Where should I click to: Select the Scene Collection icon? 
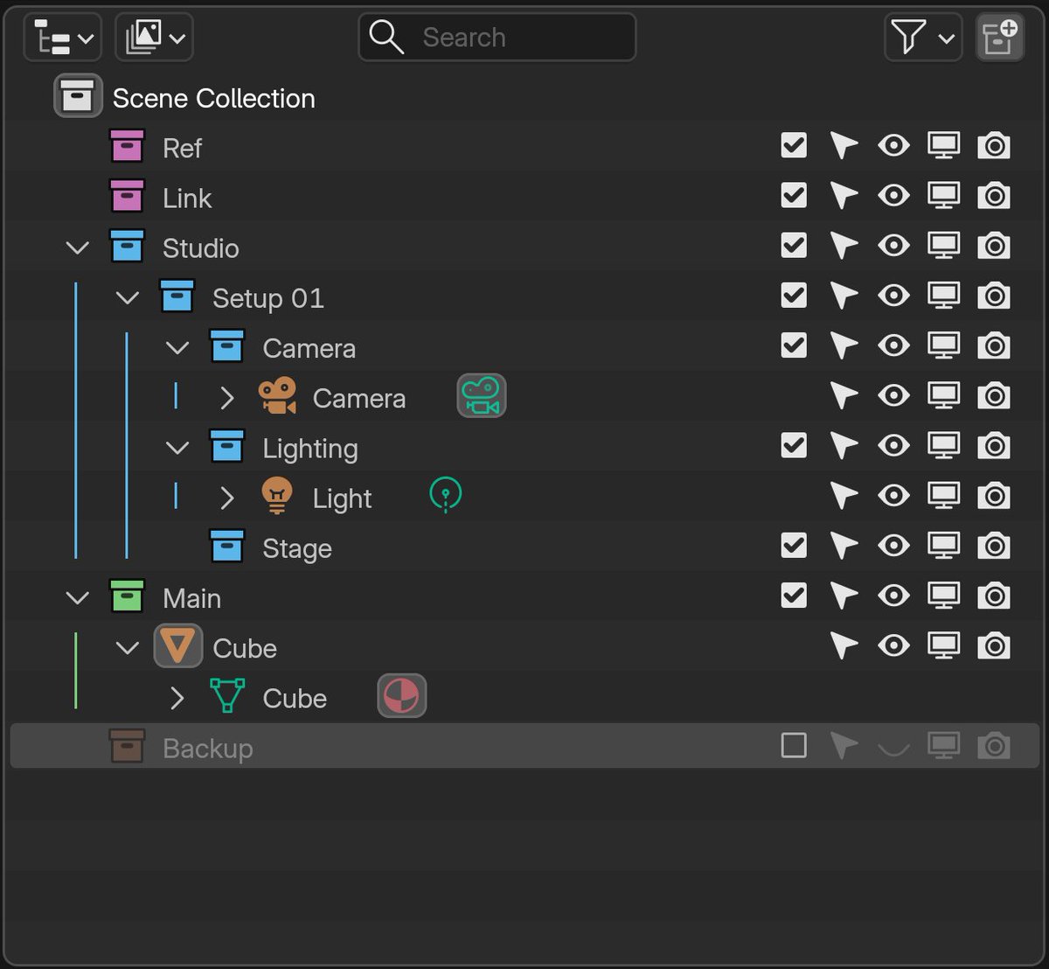tap(78, 95)
